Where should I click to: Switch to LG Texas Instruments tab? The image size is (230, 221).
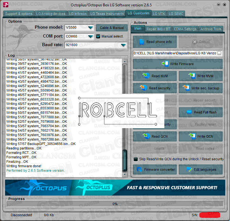(x=107, y=14)
